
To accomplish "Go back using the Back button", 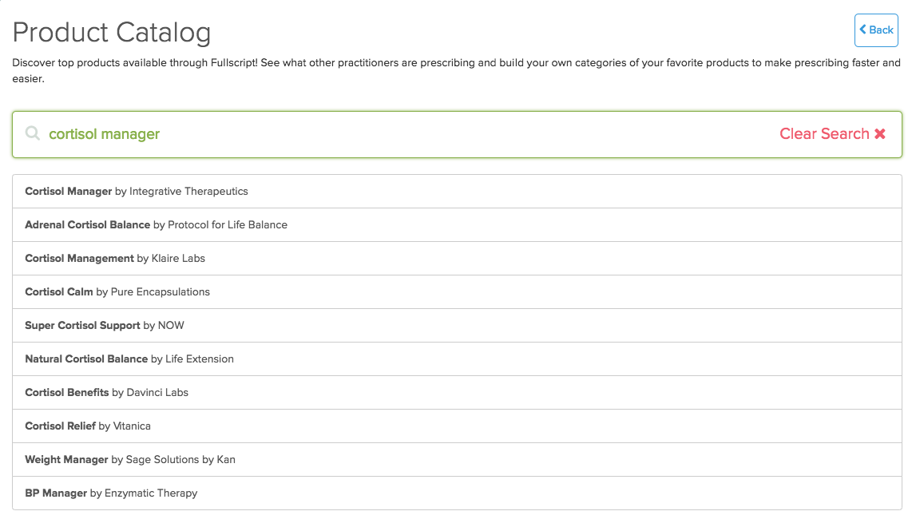I will click(876, 30).
